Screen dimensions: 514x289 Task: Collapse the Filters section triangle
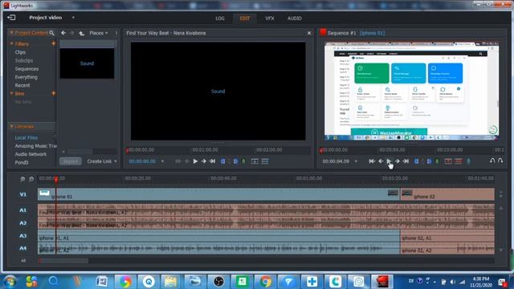tap(11, 43)
